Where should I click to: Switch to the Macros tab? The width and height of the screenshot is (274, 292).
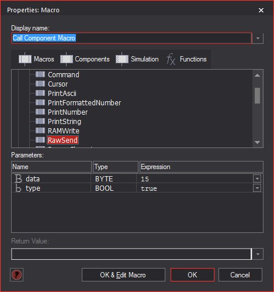(x=36, y=59)
